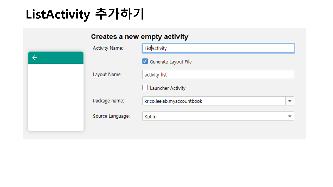Focus the Activity Name input field
Image resolution: width=333 pixels, height=187 pixels.
(218, 48)
